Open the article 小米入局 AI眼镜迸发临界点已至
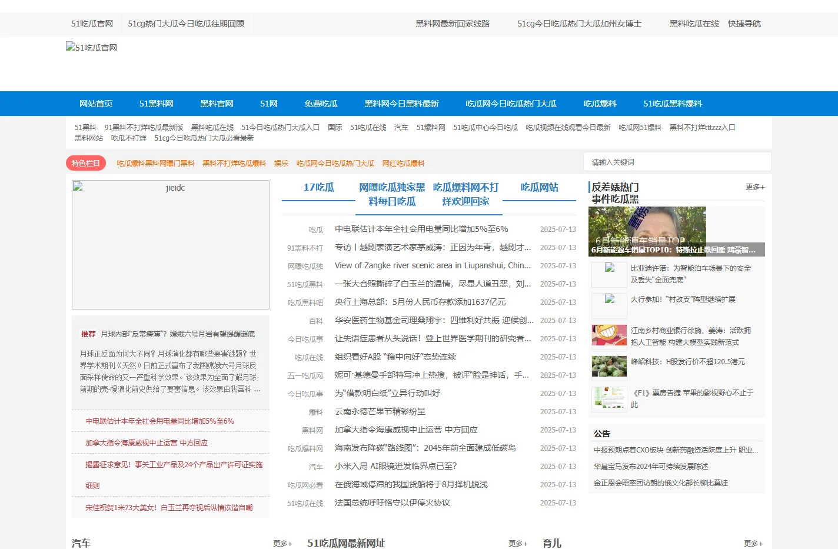This screenshot has width=838, height=549. [x=396, y=467]
